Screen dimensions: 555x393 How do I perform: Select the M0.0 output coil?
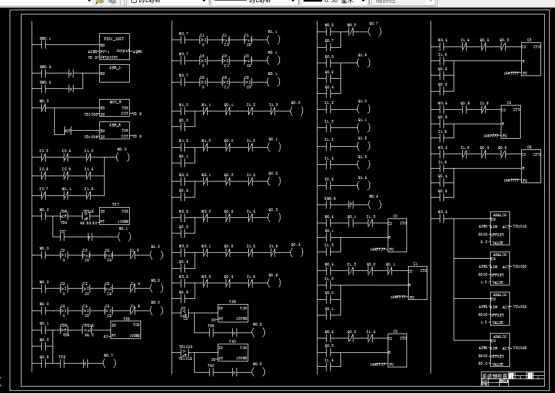123,157
